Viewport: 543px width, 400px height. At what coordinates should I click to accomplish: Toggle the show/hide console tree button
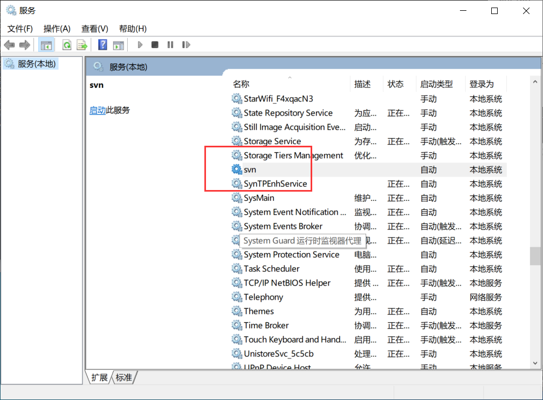pos(46,45)
